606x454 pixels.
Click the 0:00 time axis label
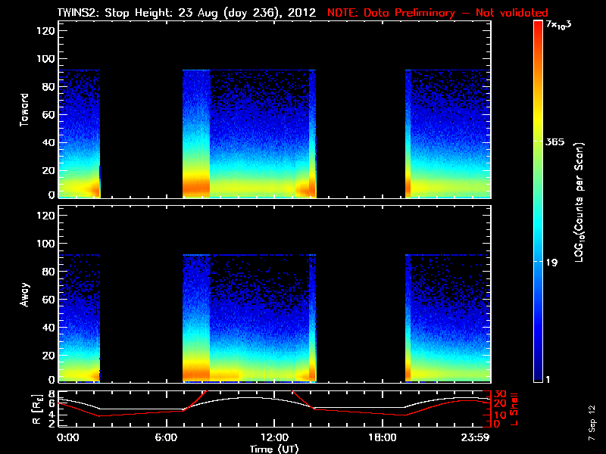click(x=68, y=438)
